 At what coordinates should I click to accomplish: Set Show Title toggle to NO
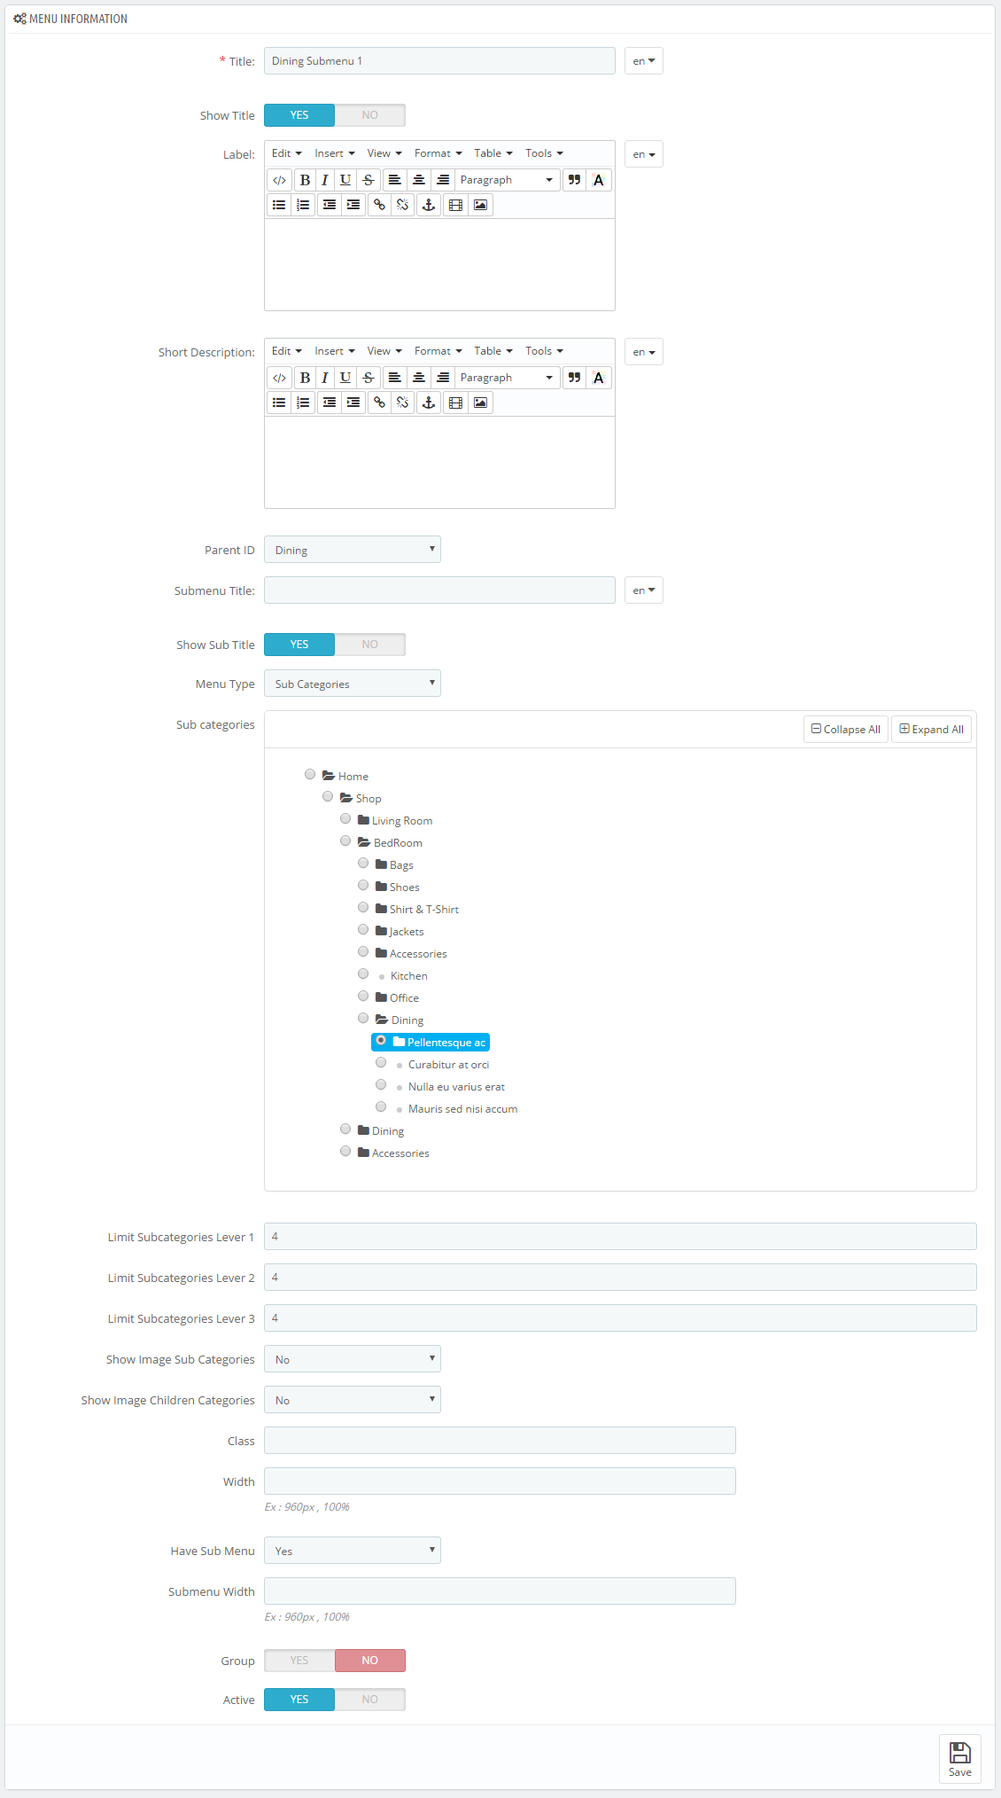click(370, 115)
